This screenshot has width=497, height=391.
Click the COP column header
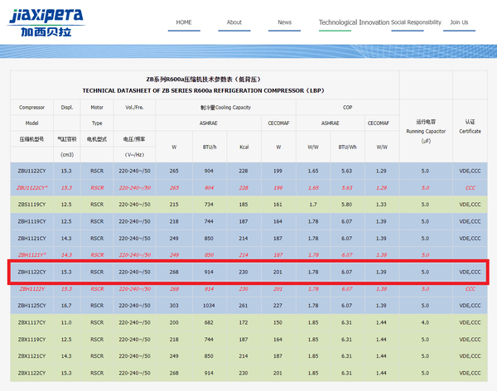[347, 107]
